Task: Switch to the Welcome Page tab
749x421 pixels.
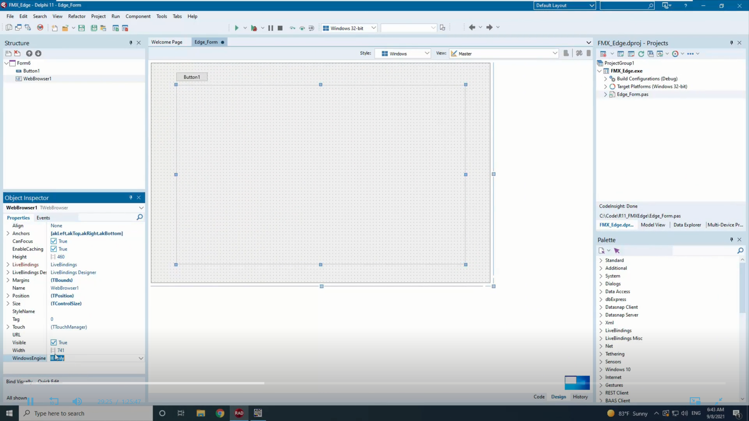Action: click(x=167, y=42)
